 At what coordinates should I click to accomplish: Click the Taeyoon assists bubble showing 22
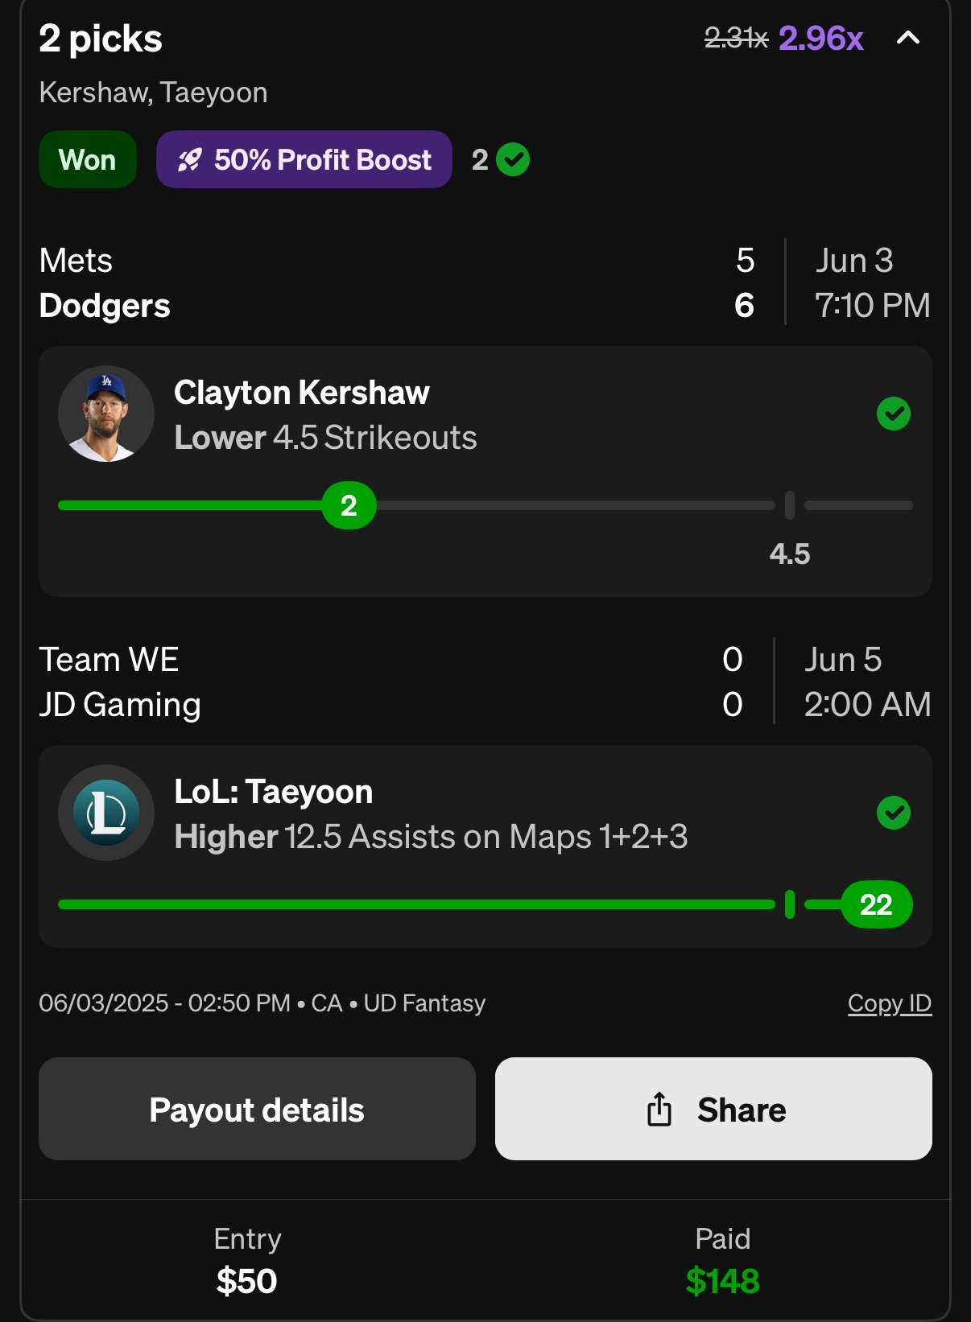tap(876, 905)
